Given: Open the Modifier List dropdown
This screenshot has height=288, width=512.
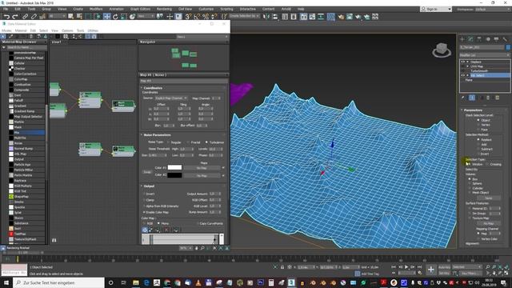Looking at the screenshot, I should [x=484, y=55].
